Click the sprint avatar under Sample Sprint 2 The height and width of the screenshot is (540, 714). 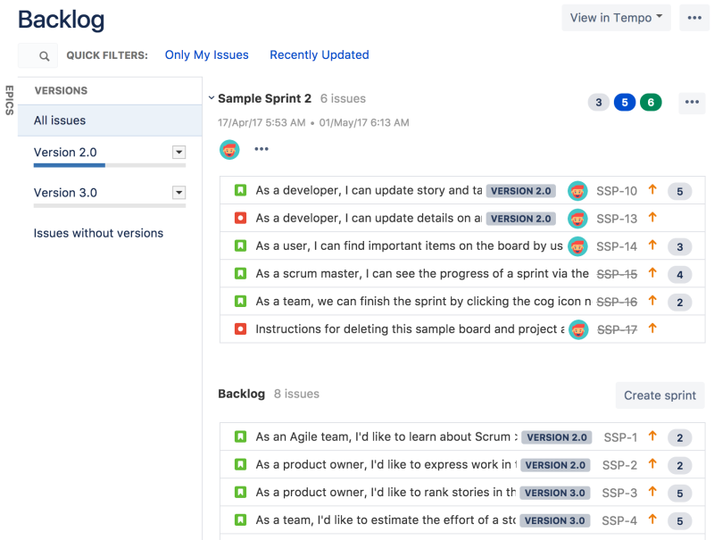click(x=229, y=149)
